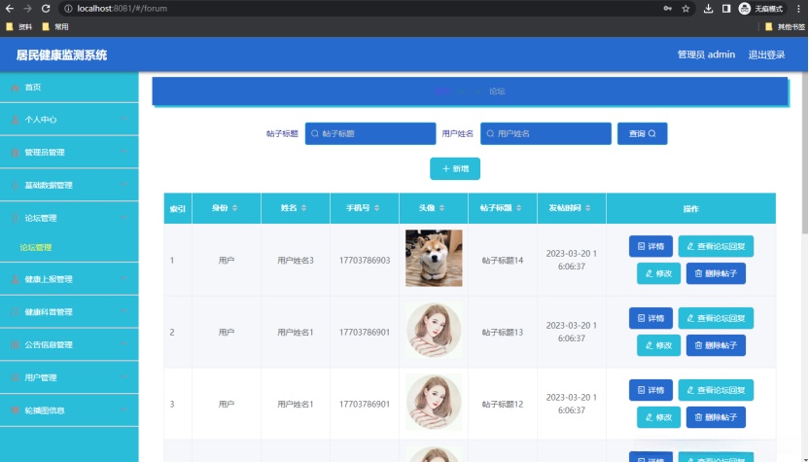Click the 用户姓名3 cell
The height and width of the screenshot is (462, 809).
296,260
